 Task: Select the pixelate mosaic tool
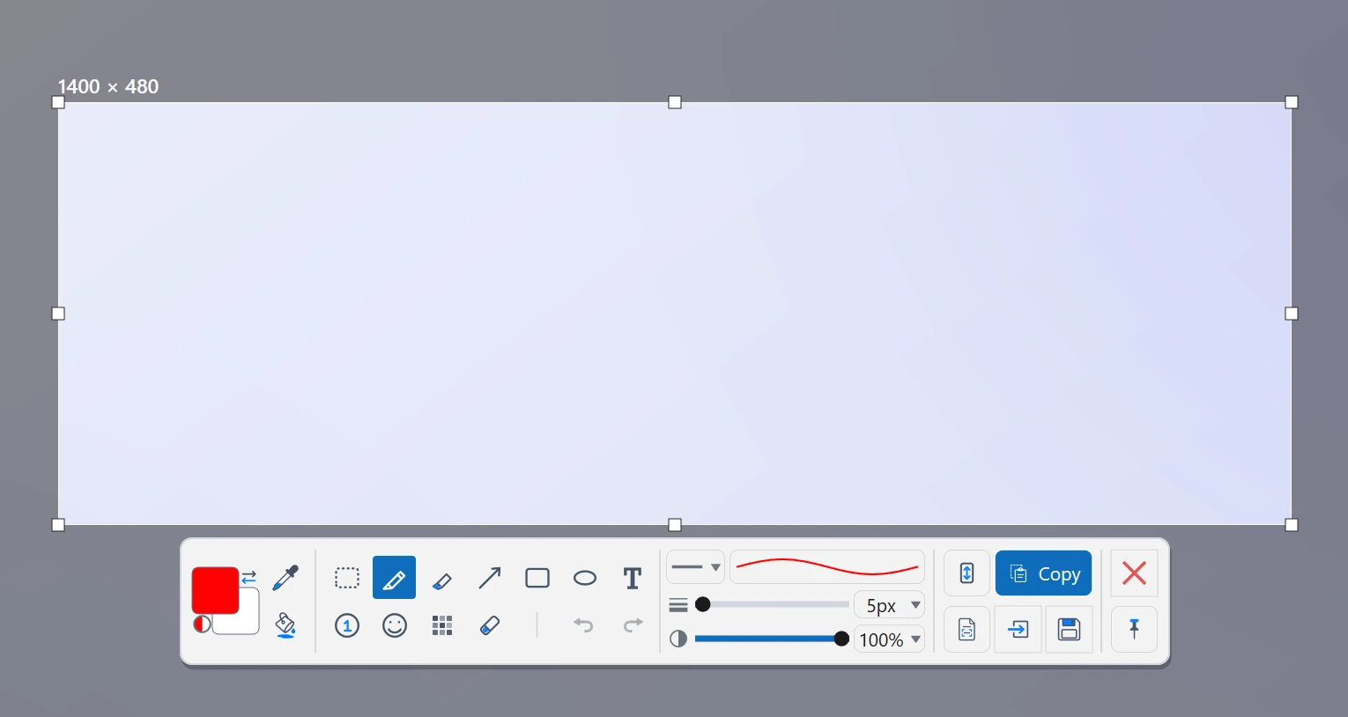tap(442, 625)
